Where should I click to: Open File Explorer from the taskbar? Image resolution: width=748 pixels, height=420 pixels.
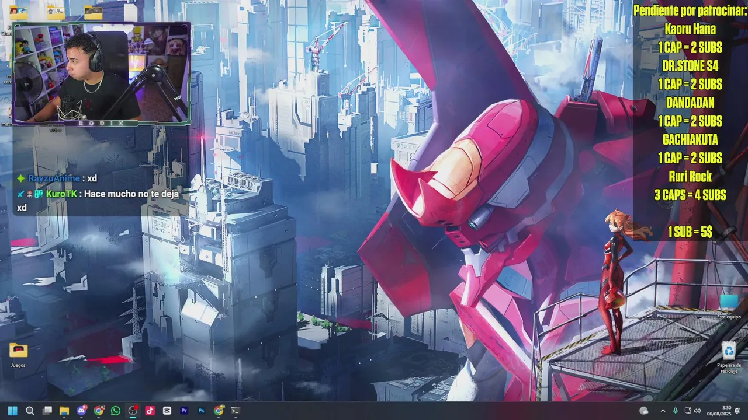[64, 411]
